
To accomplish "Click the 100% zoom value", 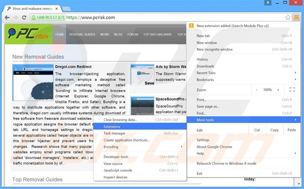I will 267,90.
